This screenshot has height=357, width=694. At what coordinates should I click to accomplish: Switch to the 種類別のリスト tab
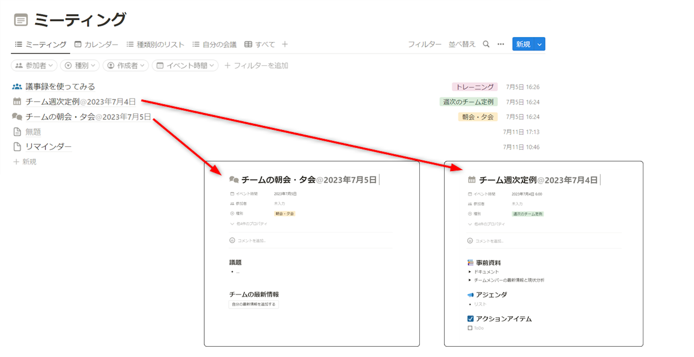point(156,44)
